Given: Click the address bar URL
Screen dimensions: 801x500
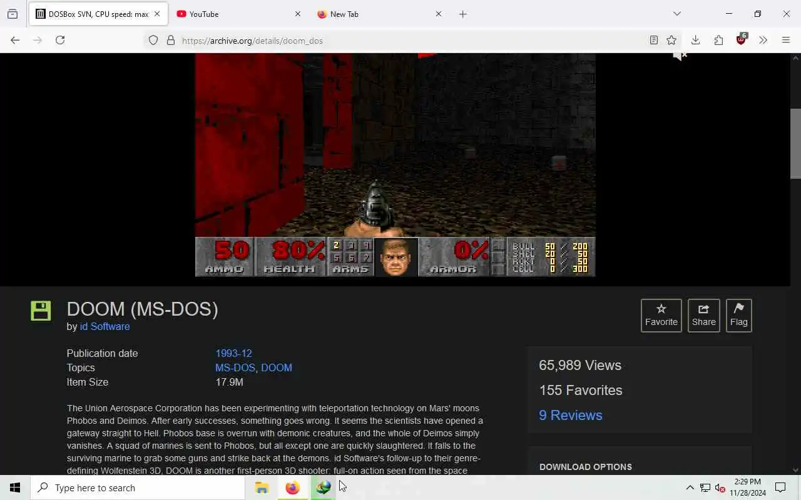Looking at the screenshot, I should (x=252, y=41).
